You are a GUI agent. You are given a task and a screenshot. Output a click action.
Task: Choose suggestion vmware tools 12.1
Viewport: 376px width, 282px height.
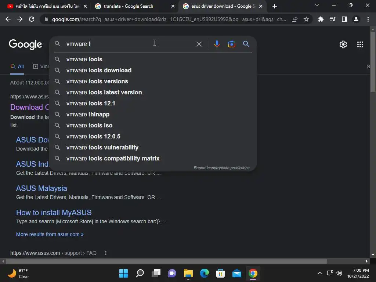click(x=153, y=103)
